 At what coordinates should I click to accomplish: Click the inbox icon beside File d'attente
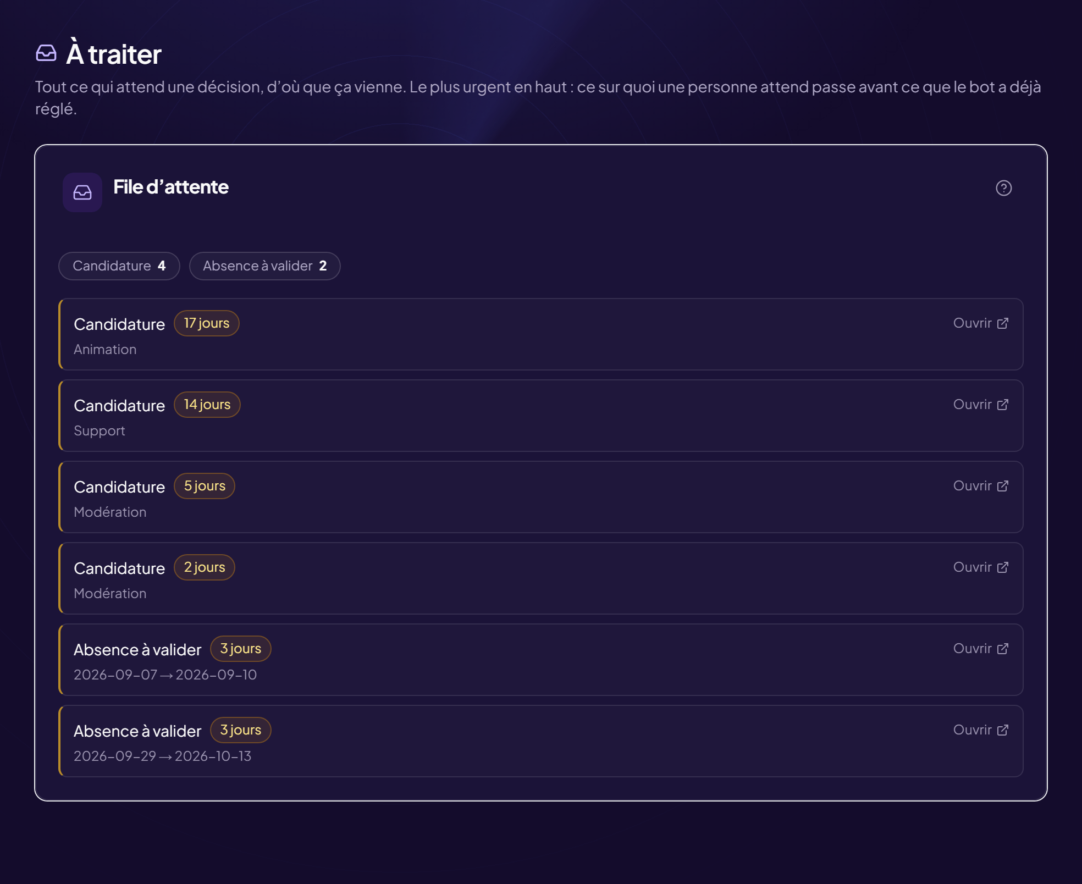[82, 192]
